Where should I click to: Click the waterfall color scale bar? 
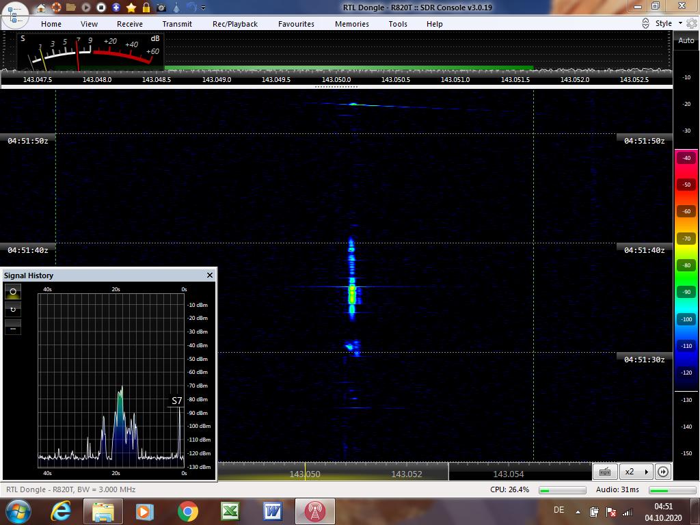click(686, 270)
